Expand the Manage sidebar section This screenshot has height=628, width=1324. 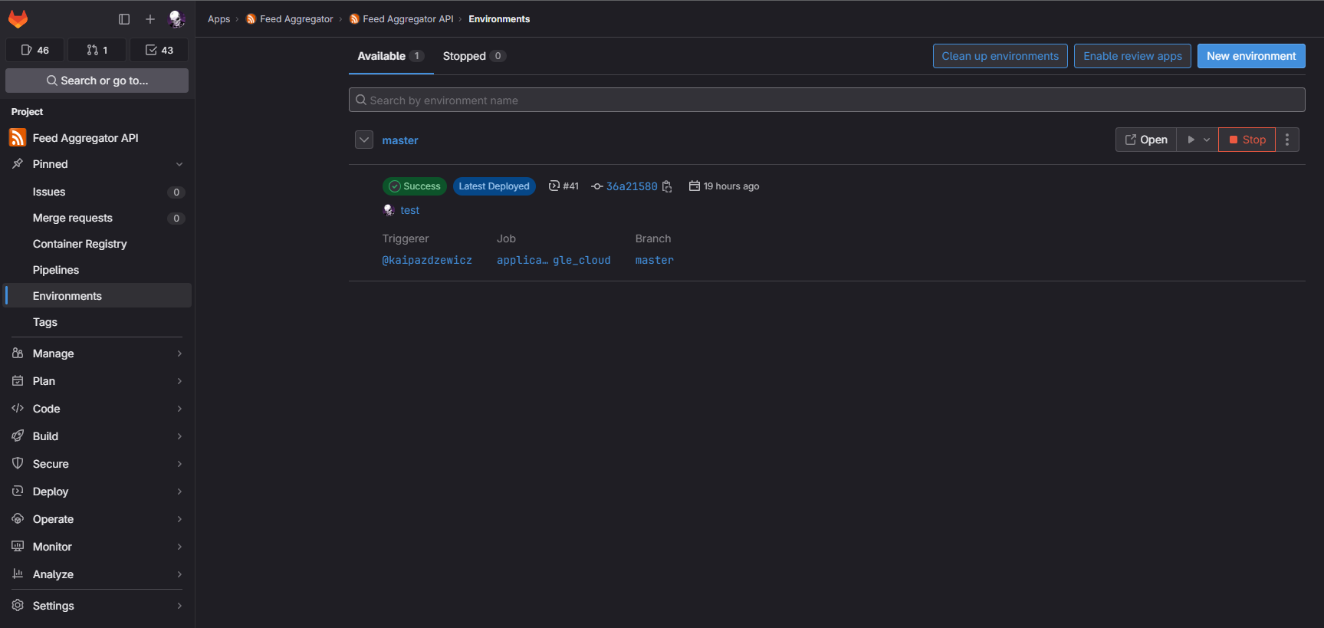97,353
